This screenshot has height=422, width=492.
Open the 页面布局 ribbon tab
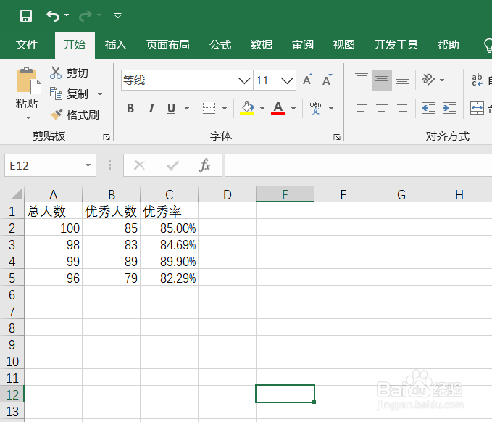click(x=168, y=45)
